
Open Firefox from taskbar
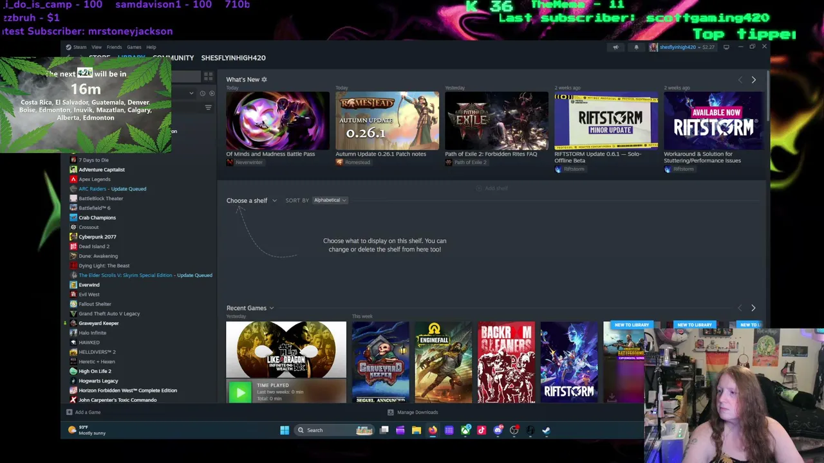(x=433, y=430)
